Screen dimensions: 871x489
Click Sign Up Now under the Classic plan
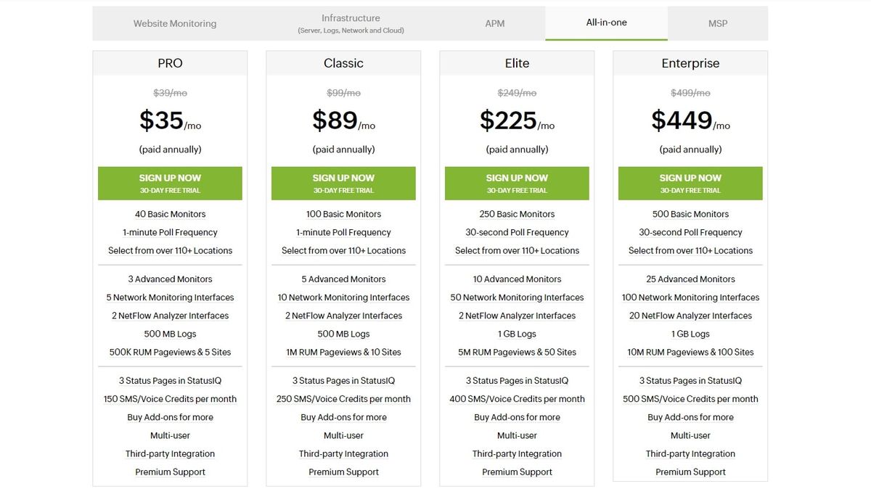pyautogui.click(x=343, y=183)
